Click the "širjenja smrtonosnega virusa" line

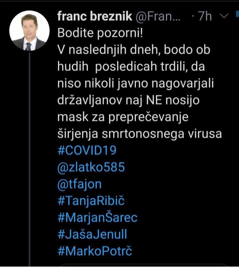pyautogui.click(x=140, y=134)
